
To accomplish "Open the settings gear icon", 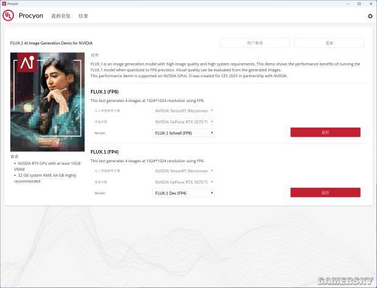I will (370, 16).
